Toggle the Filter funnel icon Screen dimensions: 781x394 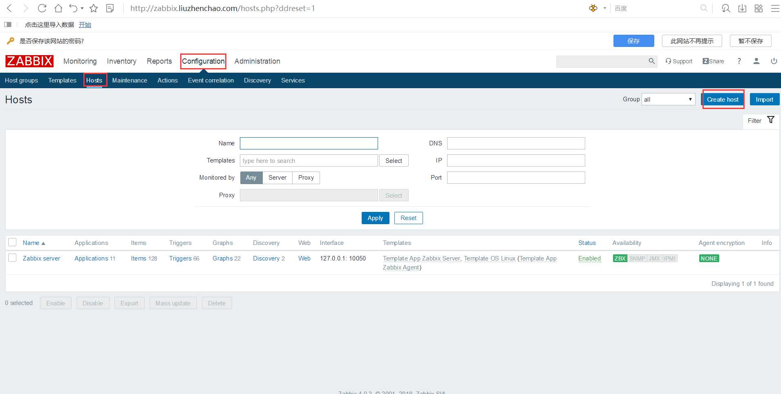pyautogui.click(x=771, y=120)
